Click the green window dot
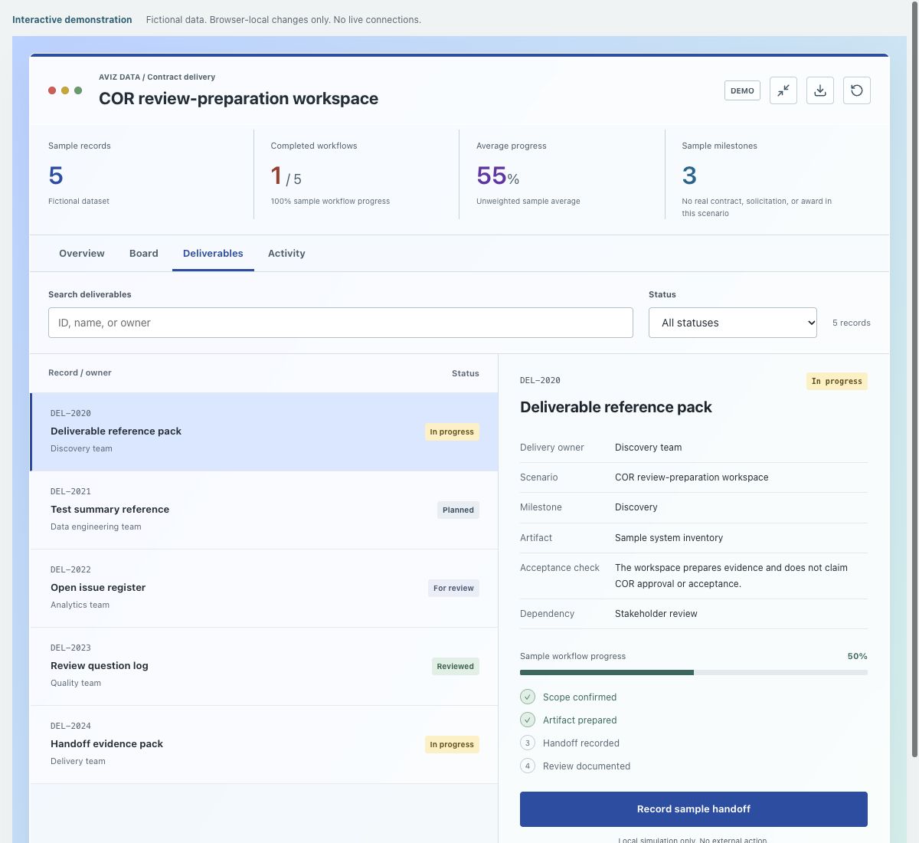Screen dimensions: 919x843 [78, 90]
